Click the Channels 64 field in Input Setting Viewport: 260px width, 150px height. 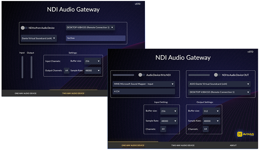(x=163, y=129)
